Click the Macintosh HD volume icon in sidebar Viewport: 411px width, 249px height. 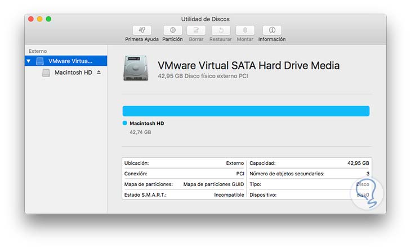(46, 73)
